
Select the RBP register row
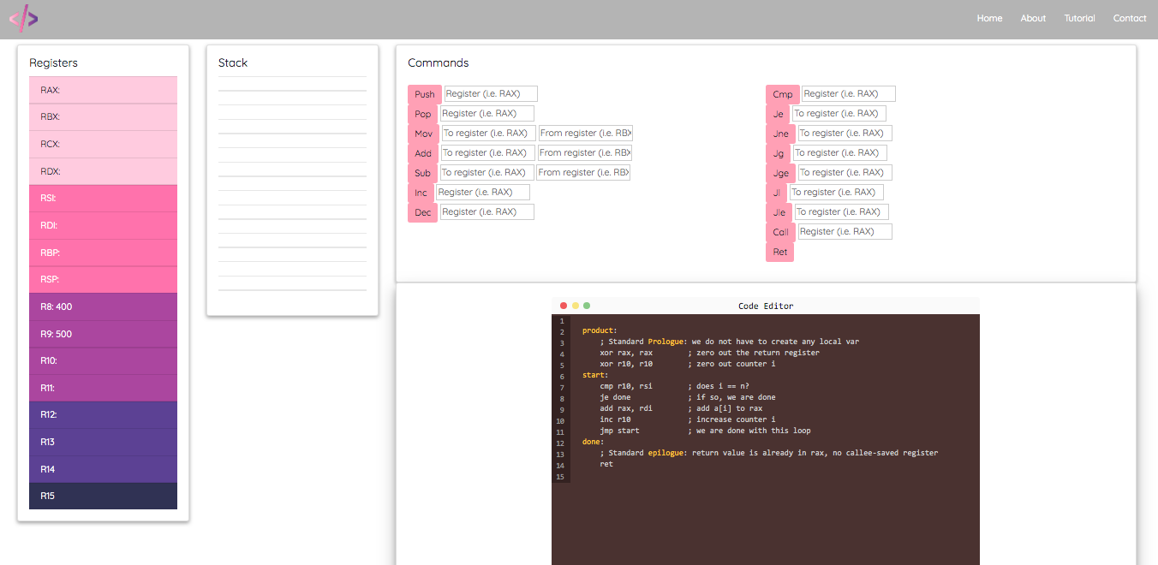(x=103, y=253)
